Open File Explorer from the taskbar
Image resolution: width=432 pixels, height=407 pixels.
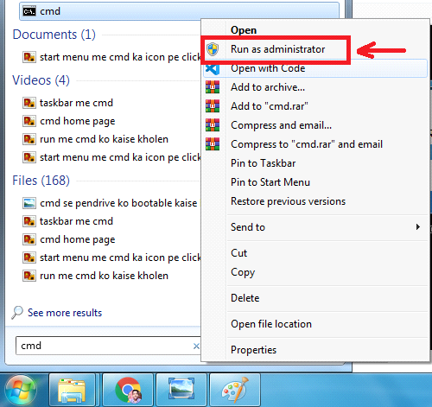[x=72, y=391]
